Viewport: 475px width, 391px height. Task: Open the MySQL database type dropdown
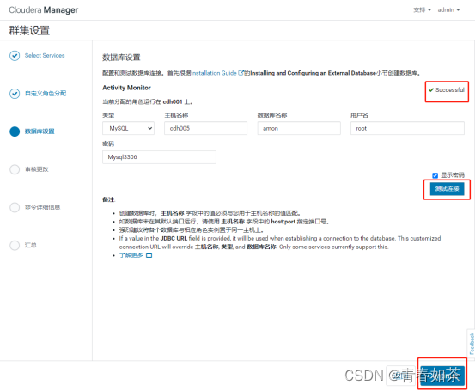point(129,128)
